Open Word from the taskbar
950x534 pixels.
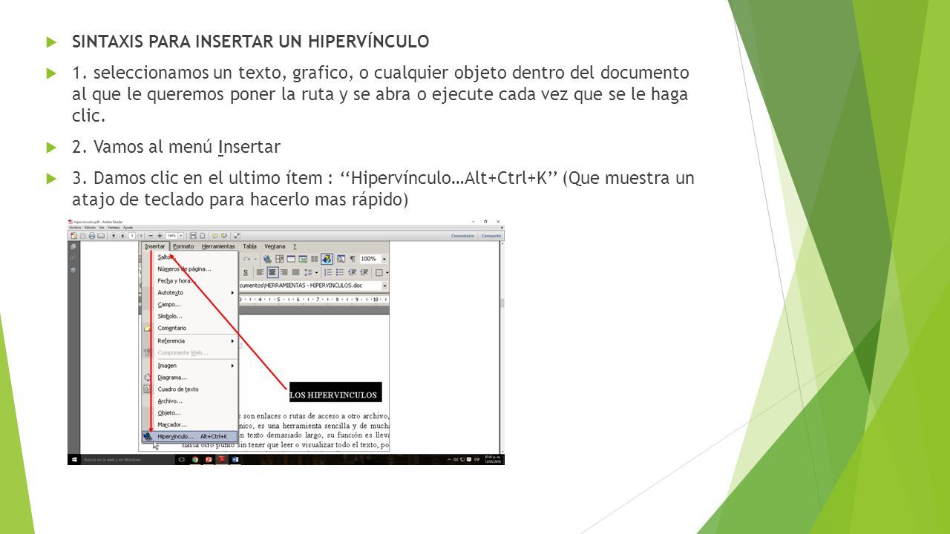[x=235, y=460]
